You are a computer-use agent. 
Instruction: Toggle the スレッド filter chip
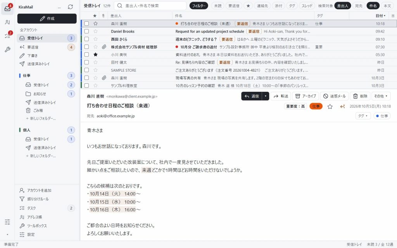point(307,5)
